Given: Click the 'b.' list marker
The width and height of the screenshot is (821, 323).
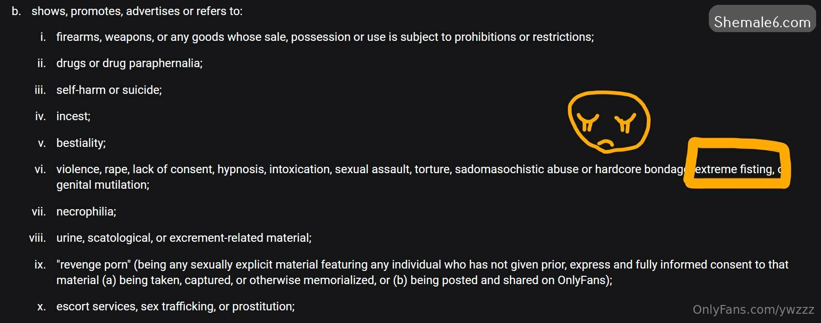Looking at the screenshot, I should tap(17, 11).
